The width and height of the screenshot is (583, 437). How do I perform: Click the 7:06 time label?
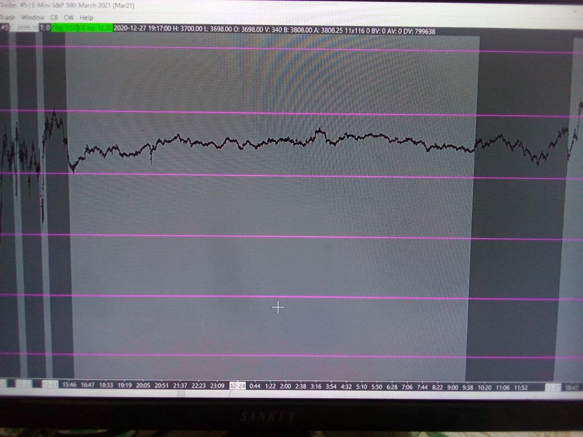[407, 387]
